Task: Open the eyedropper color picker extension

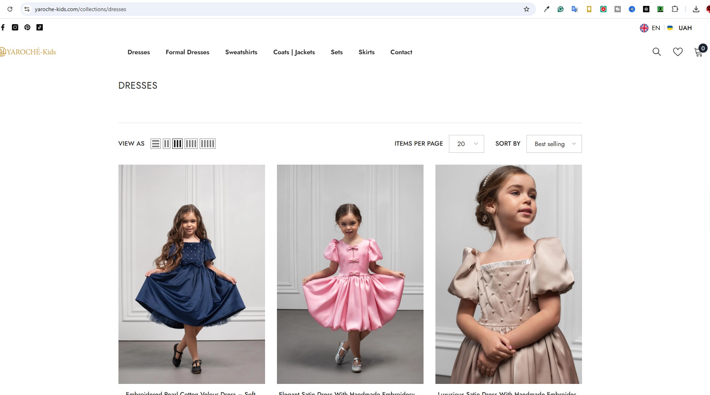Action: coord(547,9)
